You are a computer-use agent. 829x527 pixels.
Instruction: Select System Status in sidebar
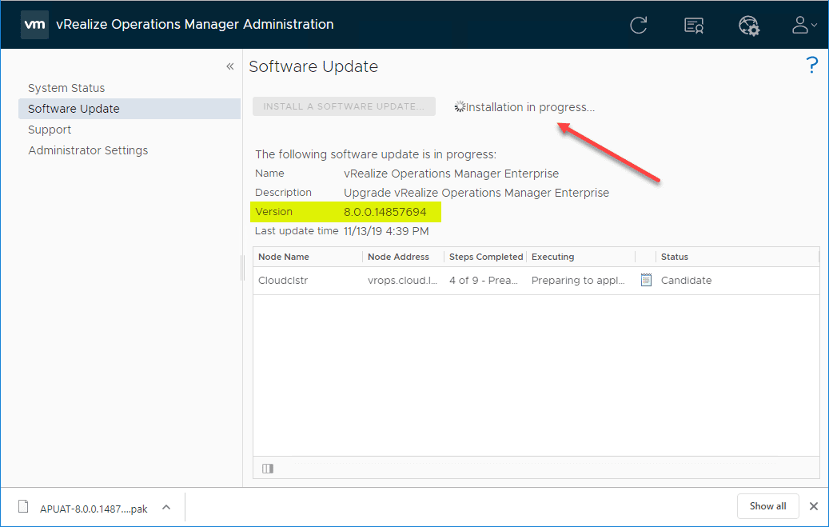[66, 88]
